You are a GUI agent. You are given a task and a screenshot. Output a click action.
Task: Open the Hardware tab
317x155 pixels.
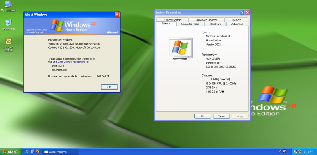[215, 24]
